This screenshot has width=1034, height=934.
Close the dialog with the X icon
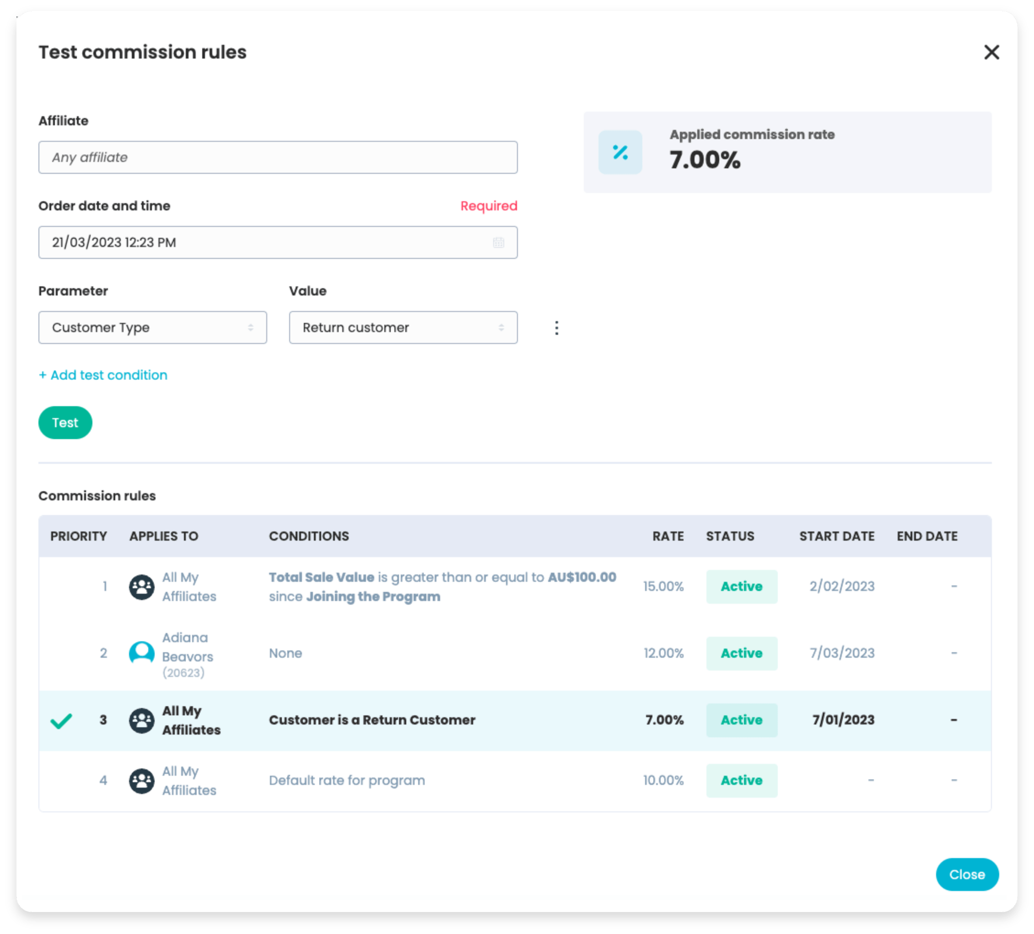[x=991, y=52]
